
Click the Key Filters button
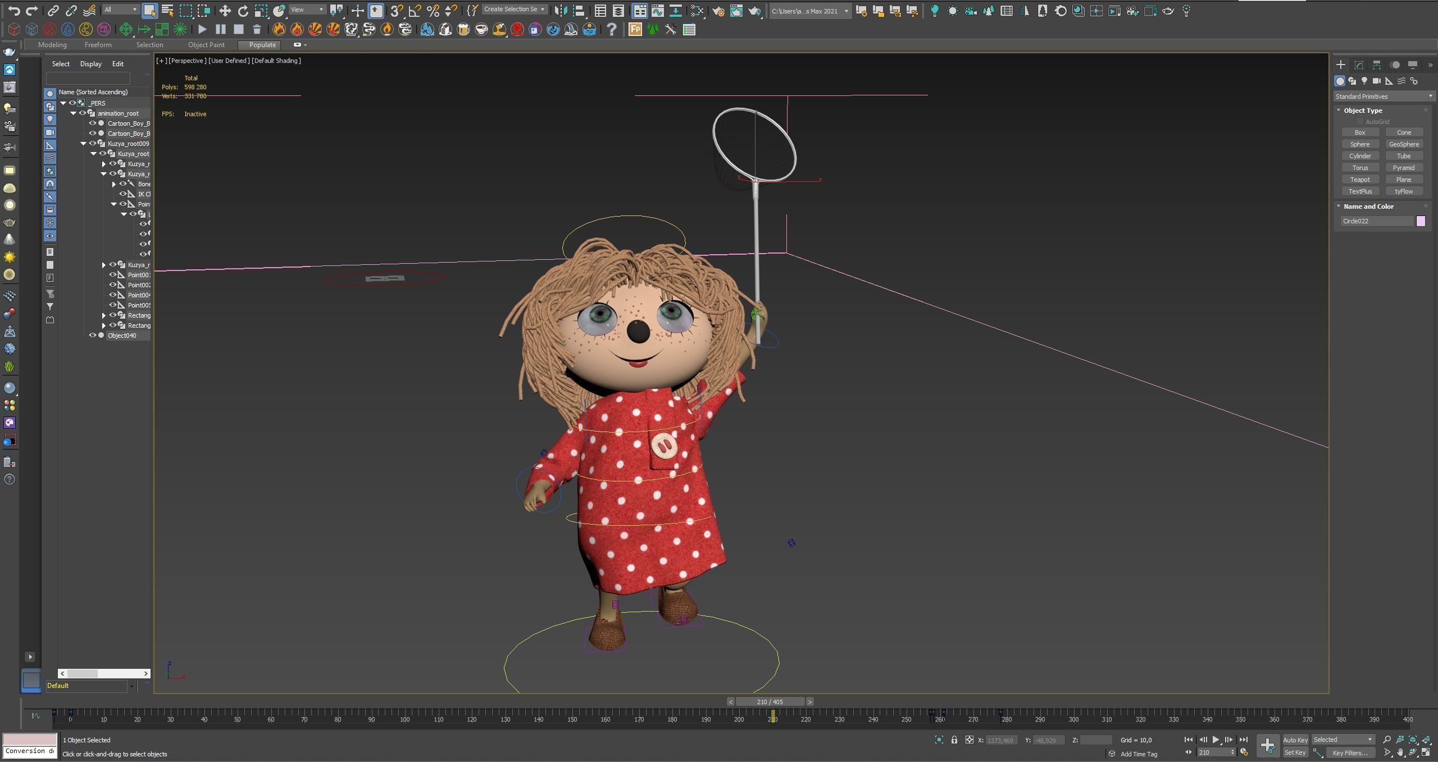pyautogui.click(x=1350, y=753)
